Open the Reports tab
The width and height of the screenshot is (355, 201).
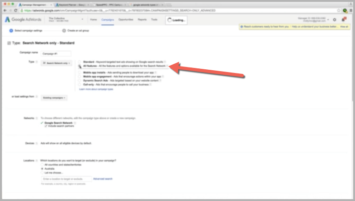[142, 20]
